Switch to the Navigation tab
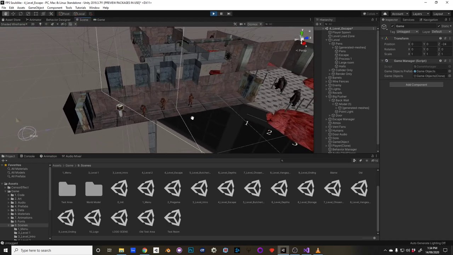The width and height of the screenshot is (453, 255). click(x=428, y=20)
